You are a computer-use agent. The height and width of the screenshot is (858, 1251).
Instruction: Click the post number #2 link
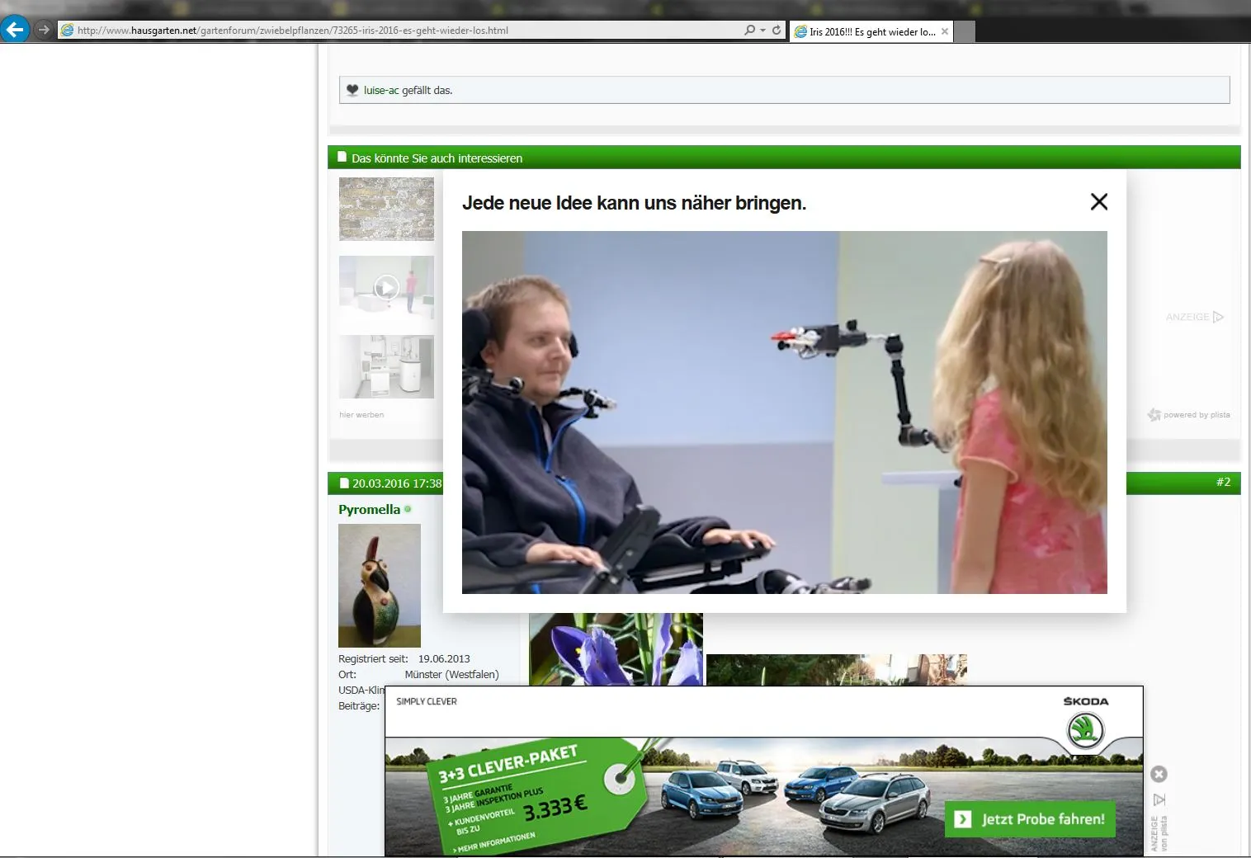click(x=1223, y=483)
